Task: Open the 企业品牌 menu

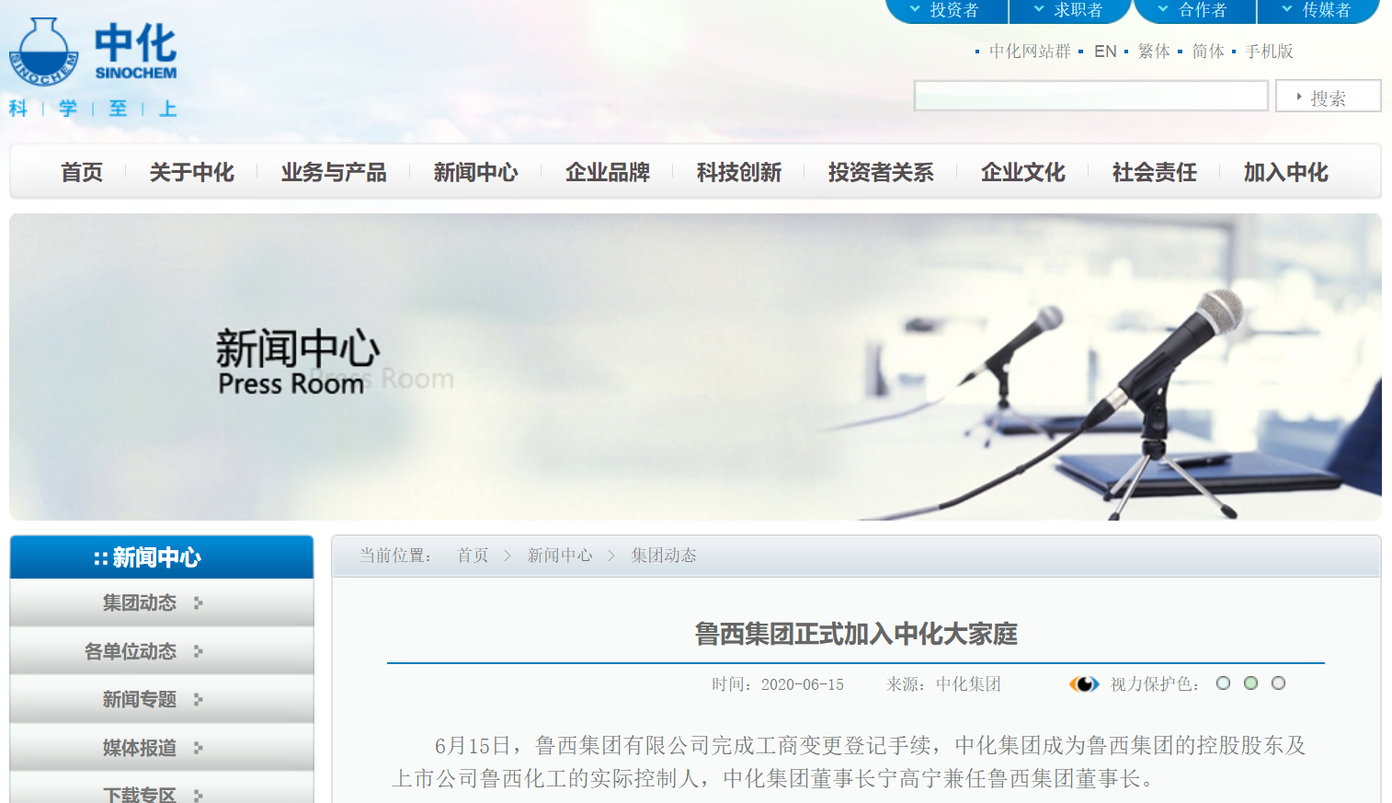Action: [x=608, y=172]
